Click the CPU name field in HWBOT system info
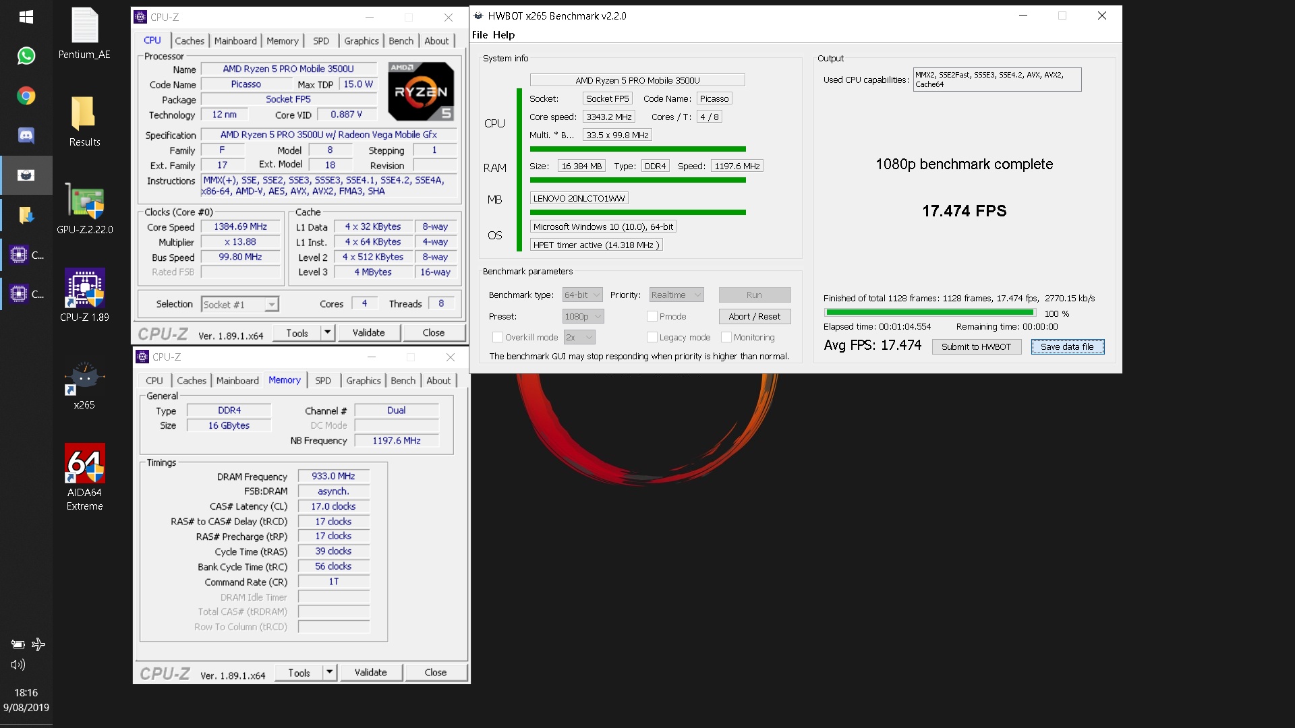The height and width of the screenshot is (728, 1295). [x=637, y=80]
